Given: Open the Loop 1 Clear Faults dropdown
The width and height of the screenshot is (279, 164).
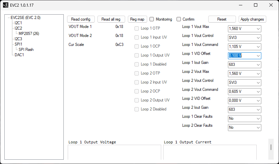Looking at the screenshot, I should point(245,119).
